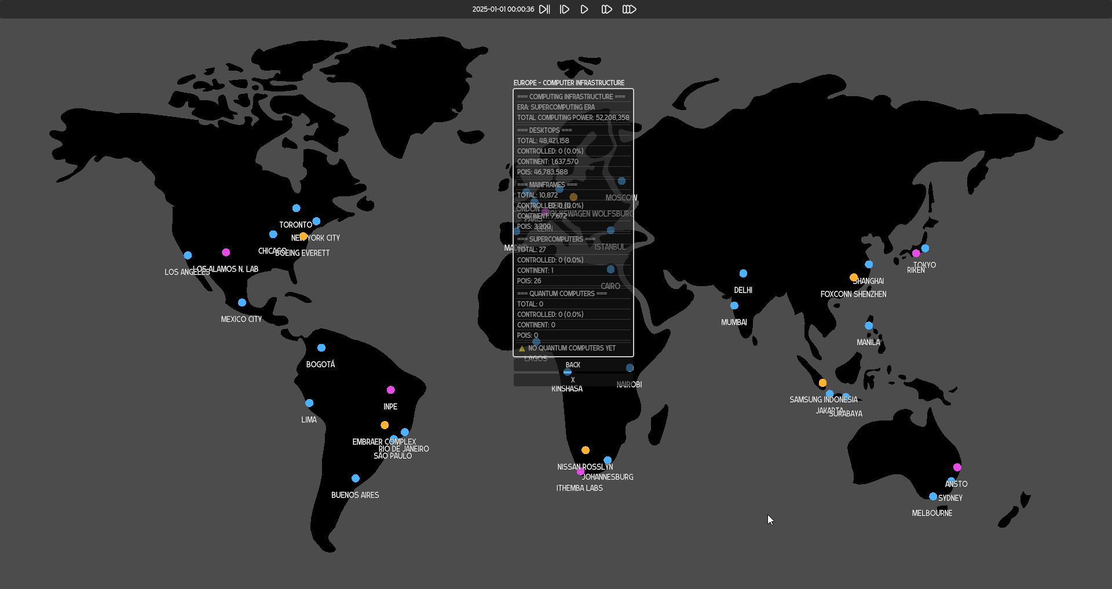The height and width of the screenshot is (589, 1112).
Task: Click the '=== SUPERCOMPUTERS ===' section header
Action: (x=556, y=239)
